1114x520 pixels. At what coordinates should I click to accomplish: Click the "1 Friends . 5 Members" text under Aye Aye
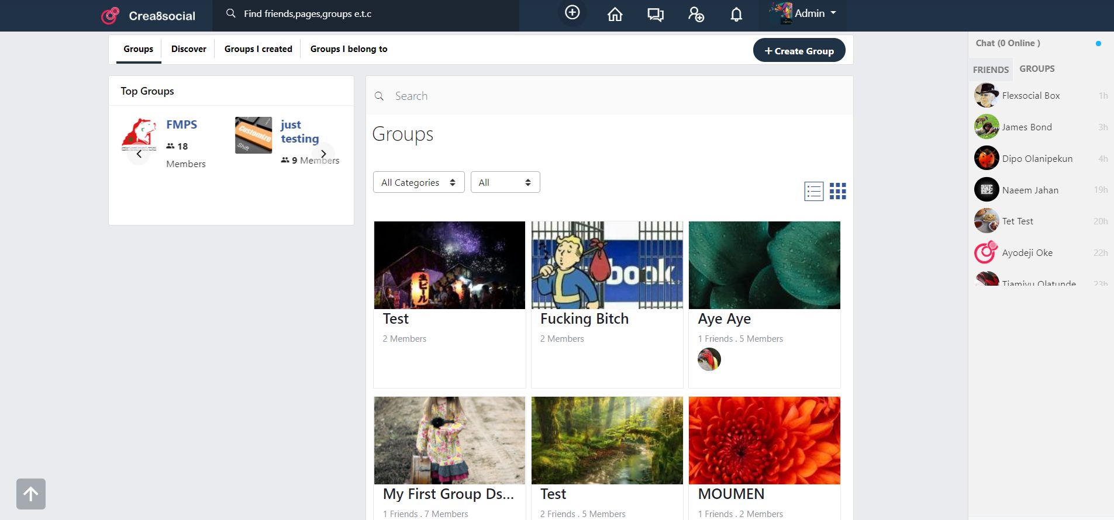pos(740,339)
